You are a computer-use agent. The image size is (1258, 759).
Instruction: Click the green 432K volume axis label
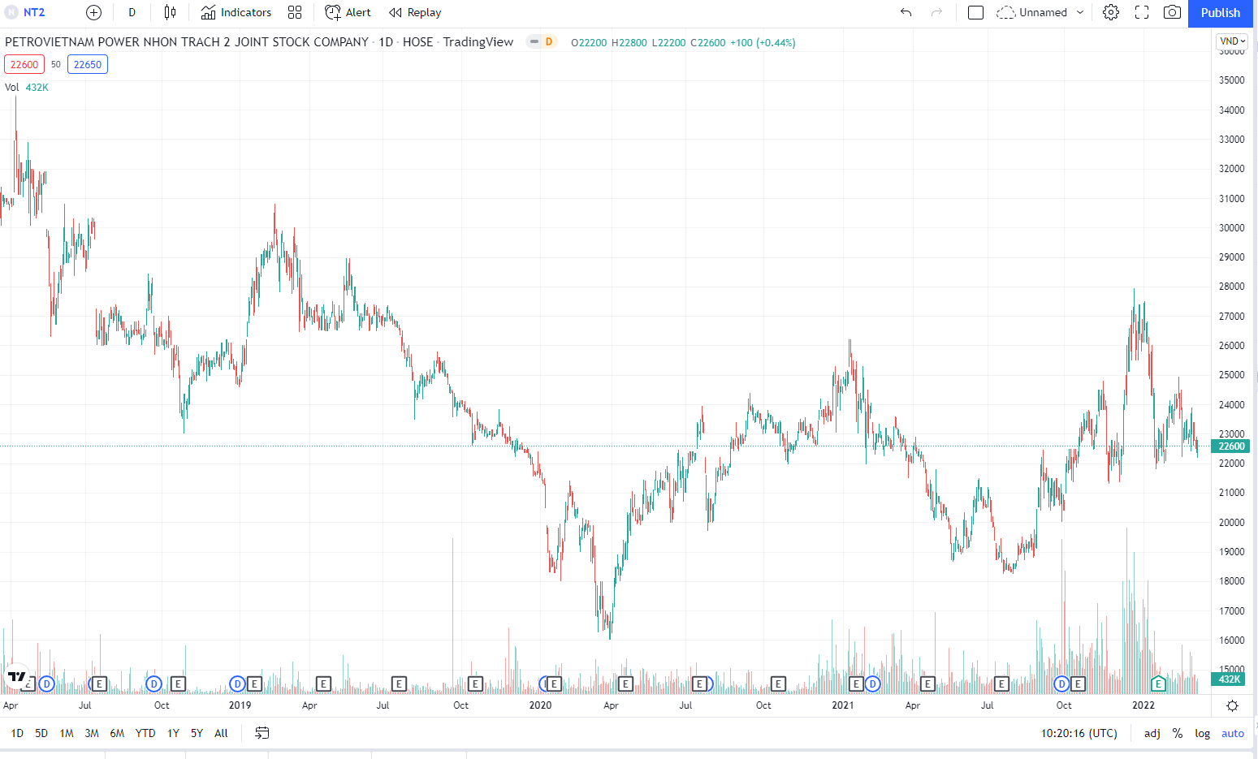tap(1230, 679)
